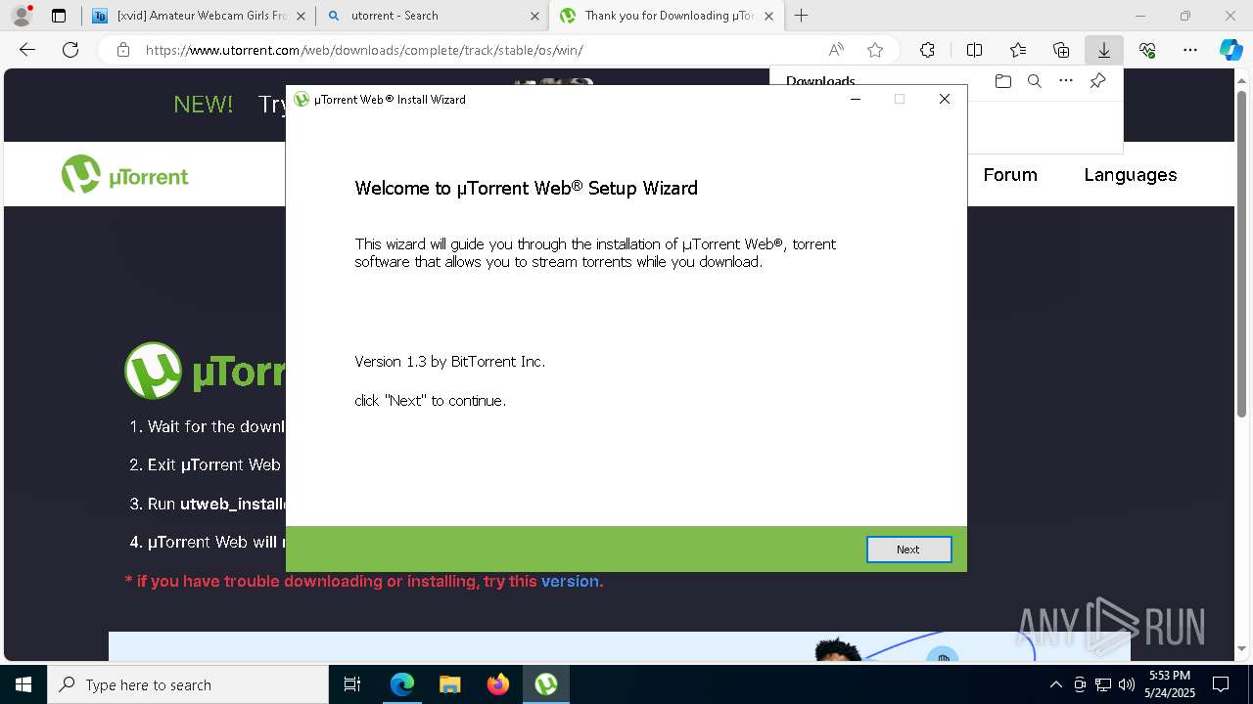Open the notification center icon

pos(1221,684)
